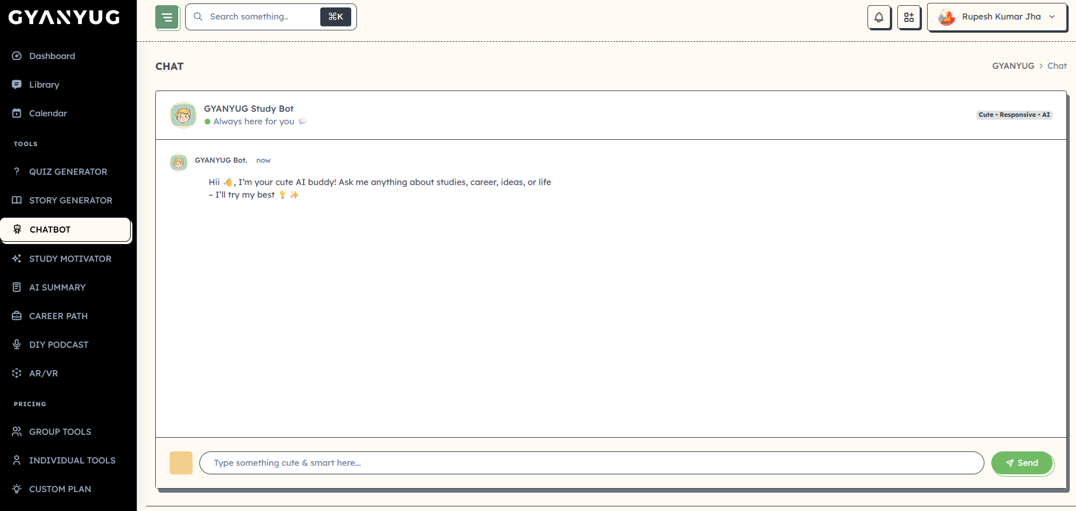Screen dimensions: 1076x511
Task: Open the apps grid icon
Action: click(x=909, y=17)
